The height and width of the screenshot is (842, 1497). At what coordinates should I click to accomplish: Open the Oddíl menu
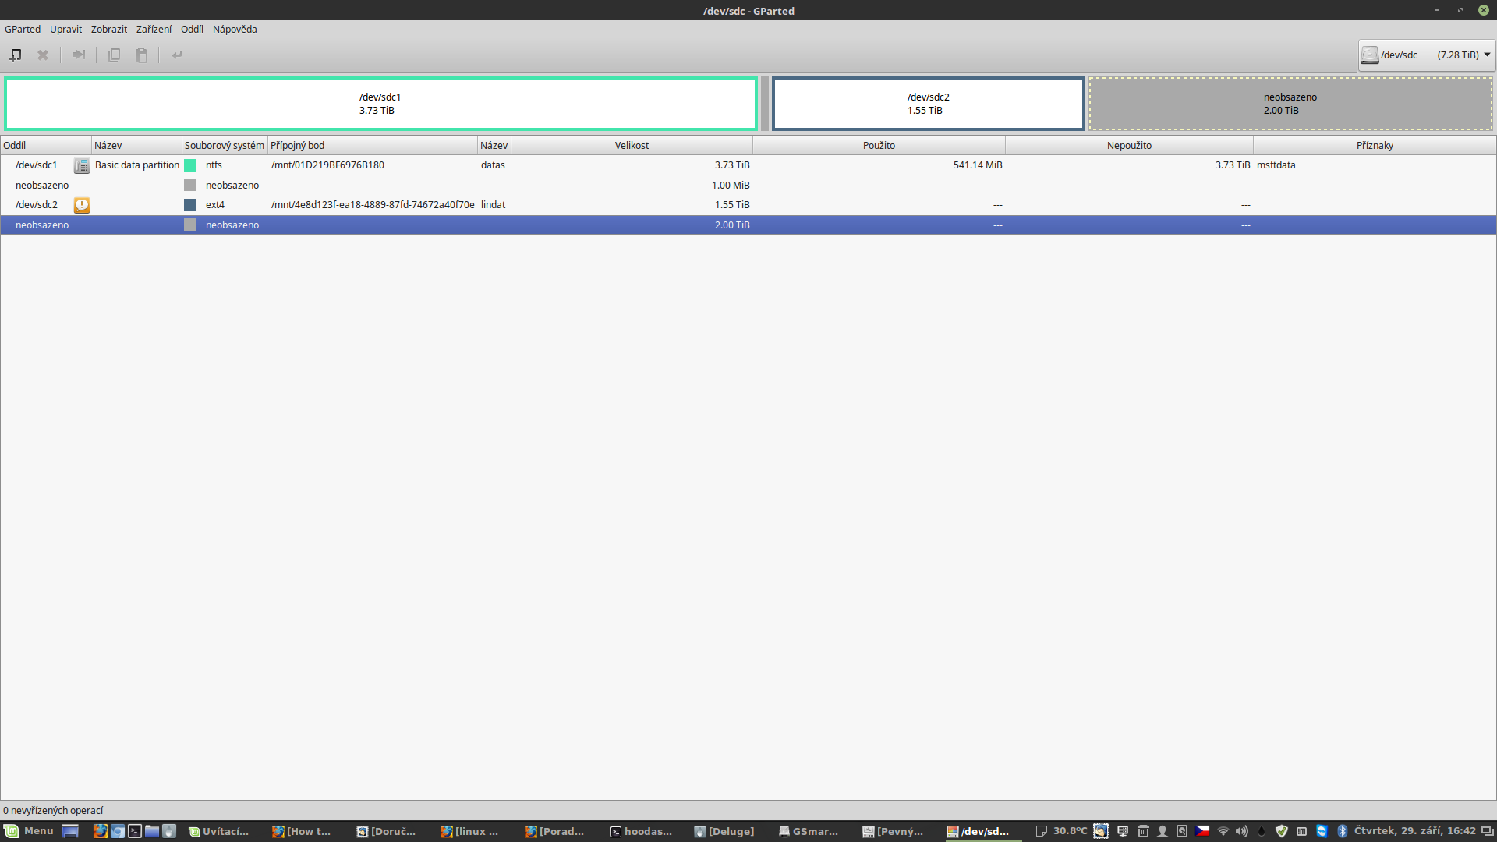[192, 29]
